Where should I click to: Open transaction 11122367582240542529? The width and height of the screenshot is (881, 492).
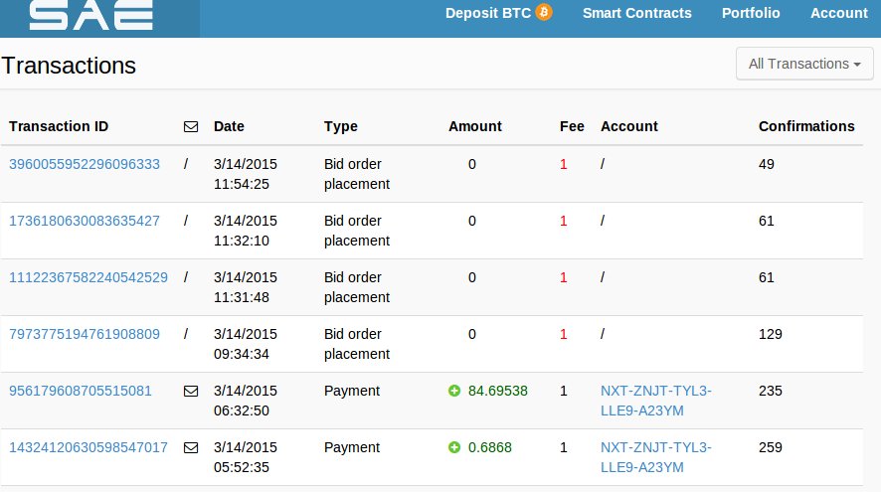tap(88, 277)
